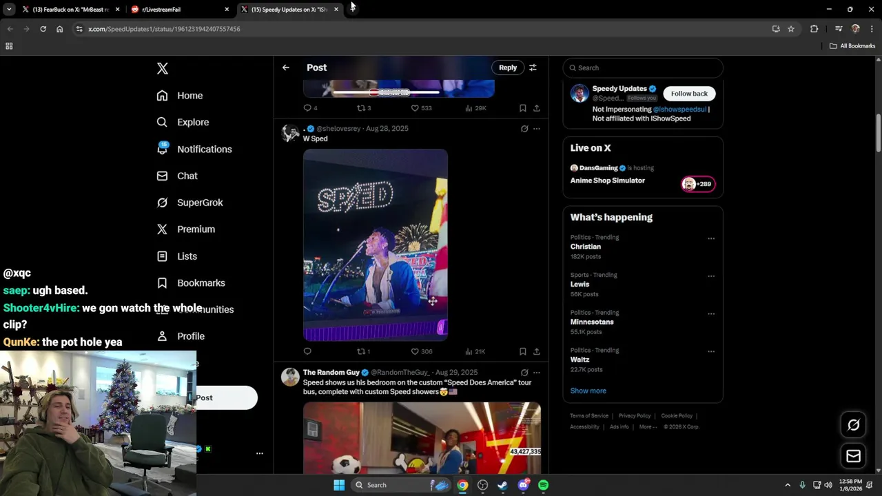
Task: Click Follow back for Speedy Updates
Action: pyautogui.click(x=689, y=94)
